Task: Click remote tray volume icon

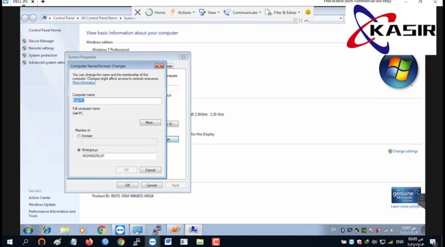Action: tap(392, 230)
